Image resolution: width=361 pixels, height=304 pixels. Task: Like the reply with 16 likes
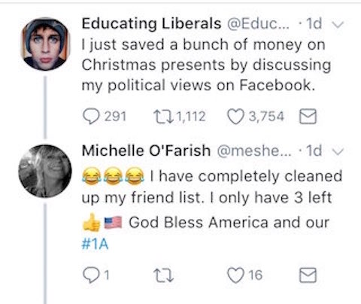(235, 275)
